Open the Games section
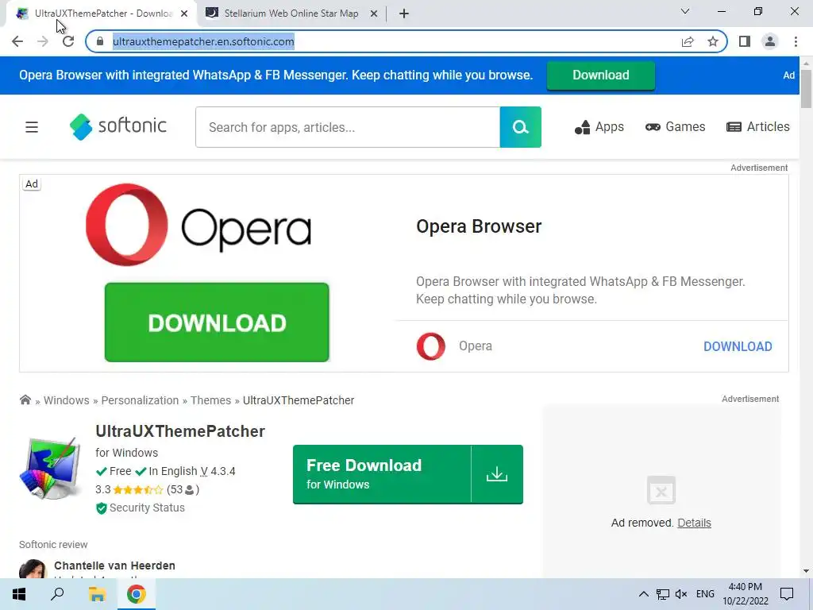The width and height of the screenshot is (813, 610). click(x=675, y=127)
